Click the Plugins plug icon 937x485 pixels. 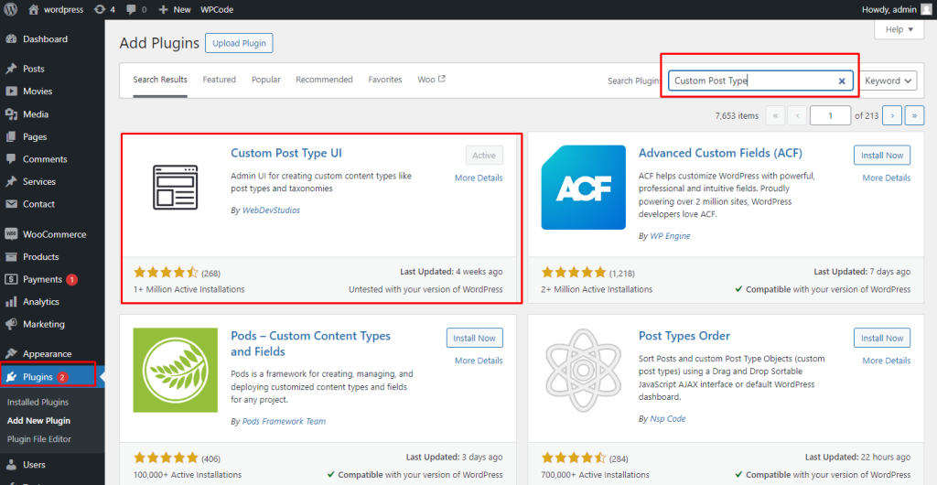11,377
